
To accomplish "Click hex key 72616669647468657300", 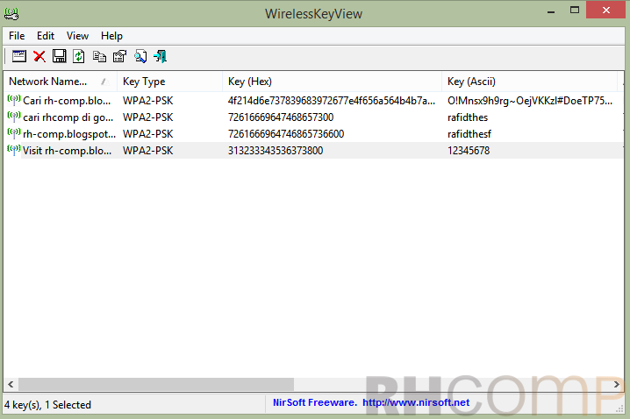I will pyautogui.click(x=281, y=117).
